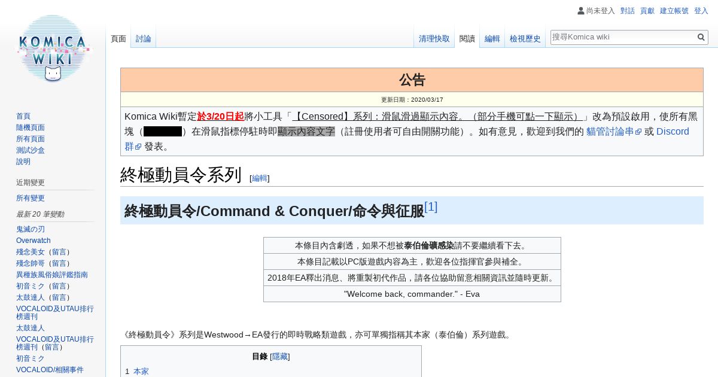
Task: Switch to the 討論 tab
Action: point(144,38)
